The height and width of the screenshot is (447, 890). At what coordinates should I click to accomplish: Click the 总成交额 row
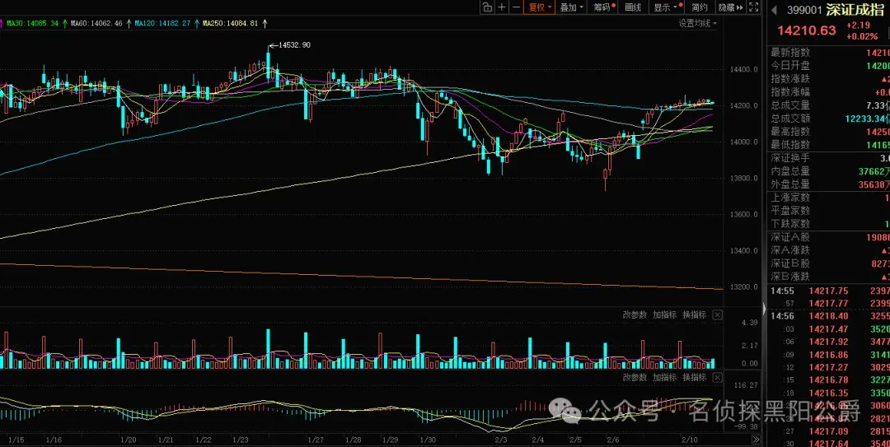click(829, 119)
